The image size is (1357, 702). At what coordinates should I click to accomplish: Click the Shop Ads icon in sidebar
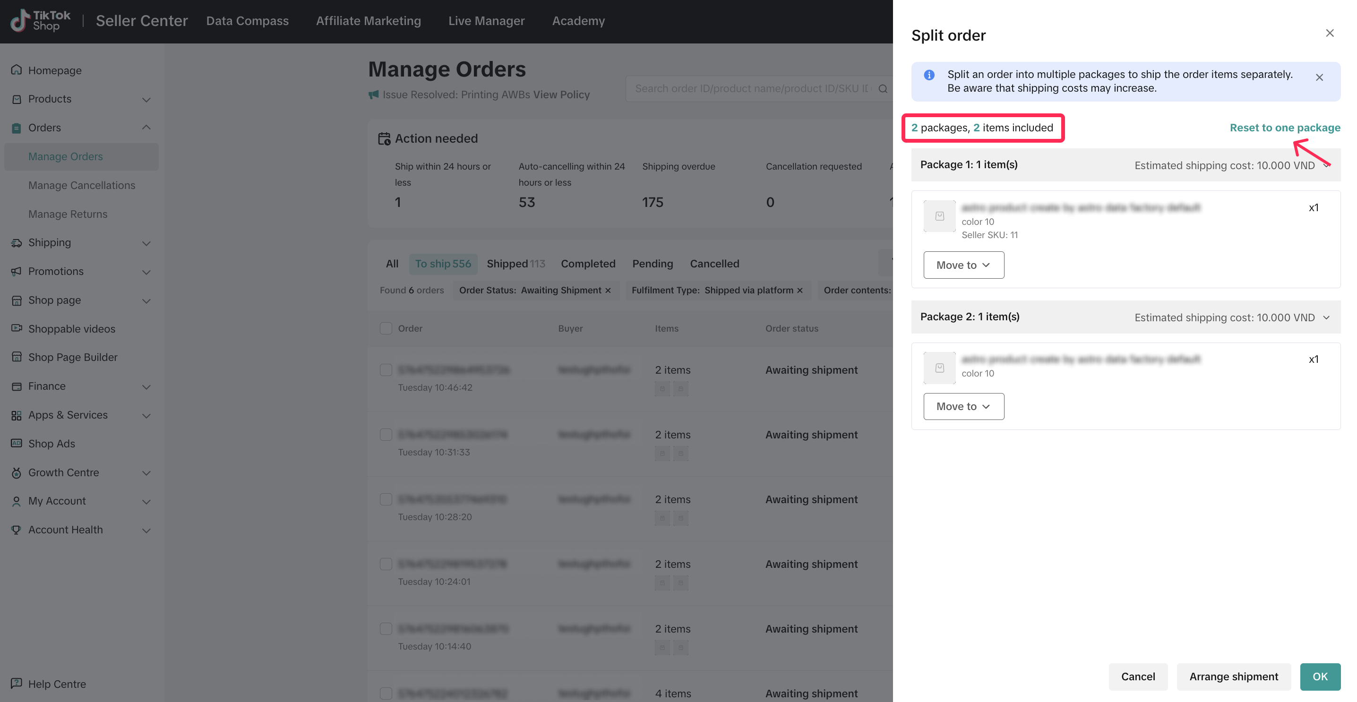17,444
